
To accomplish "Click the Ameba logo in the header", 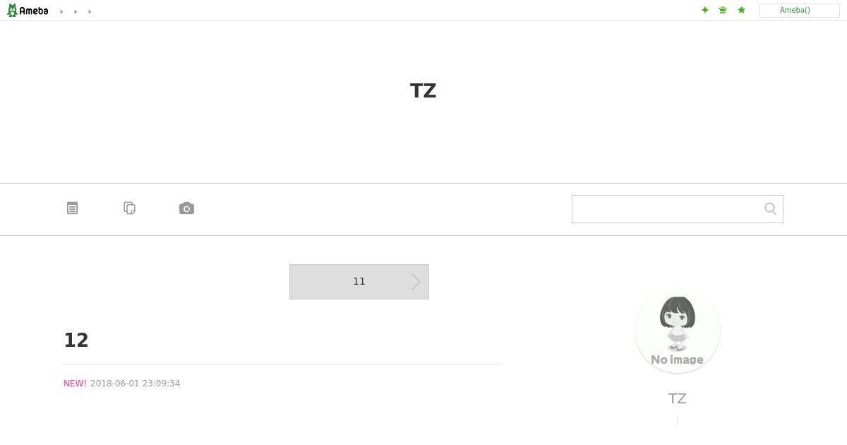I will click(28, 11).
